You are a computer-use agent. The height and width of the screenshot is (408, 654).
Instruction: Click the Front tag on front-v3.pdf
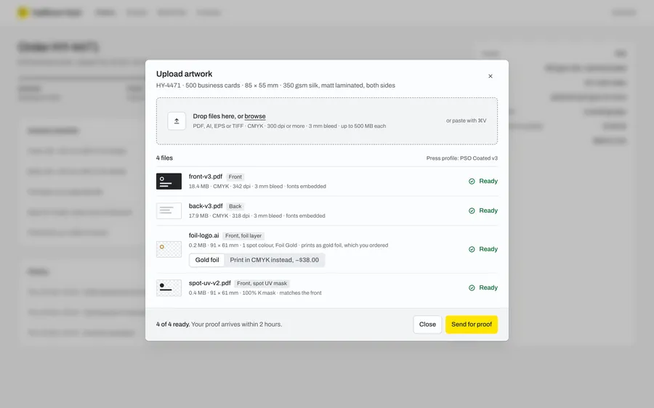tap(235, 176)
